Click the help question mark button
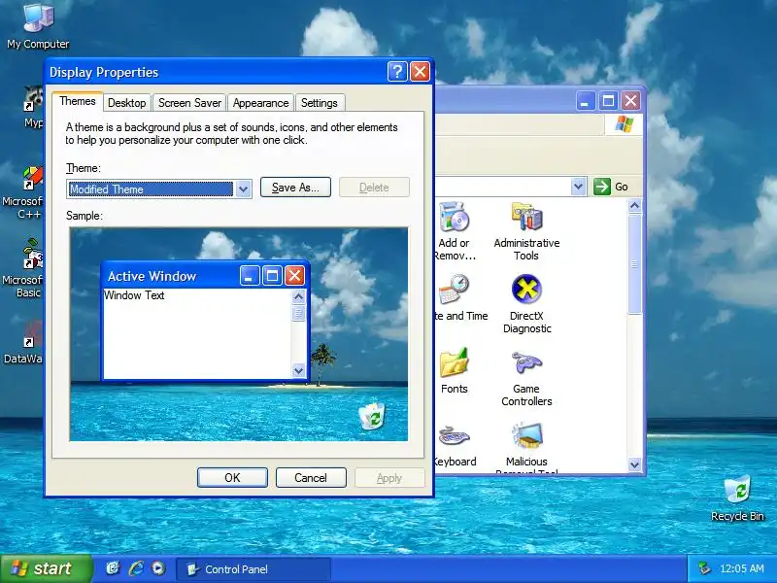777x583 pixels. click(x=397, y=72)
